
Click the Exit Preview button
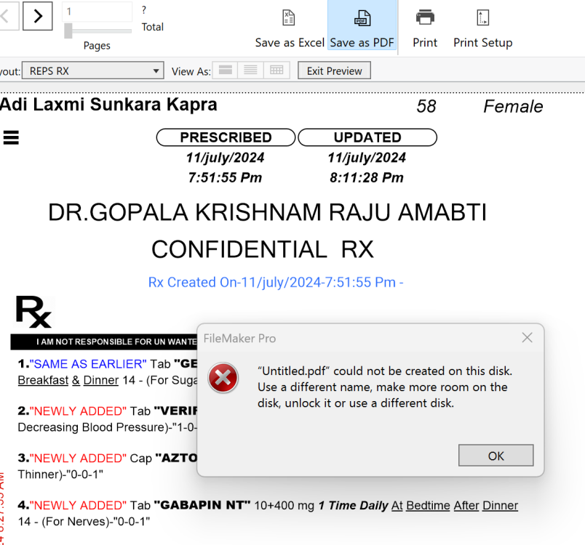point(334,71)
